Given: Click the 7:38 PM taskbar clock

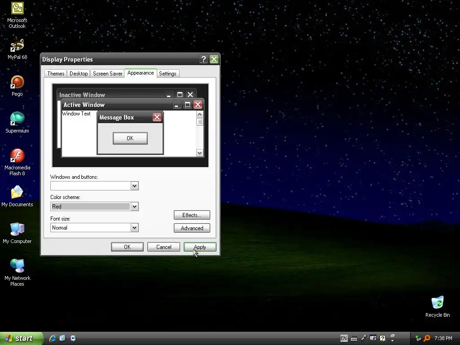Looking at the screenshot, I should coord(443,338).
